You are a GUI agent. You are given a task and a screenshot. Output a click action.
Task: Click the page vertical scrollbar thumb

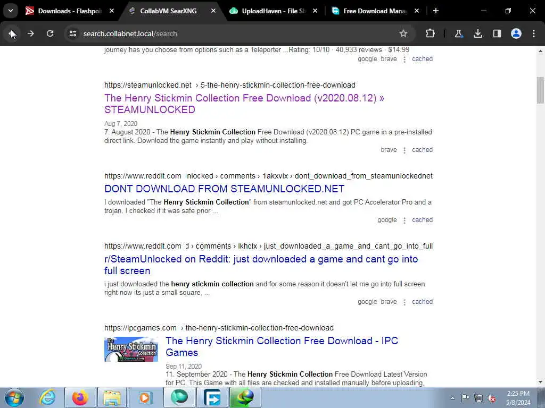point(540,90)
